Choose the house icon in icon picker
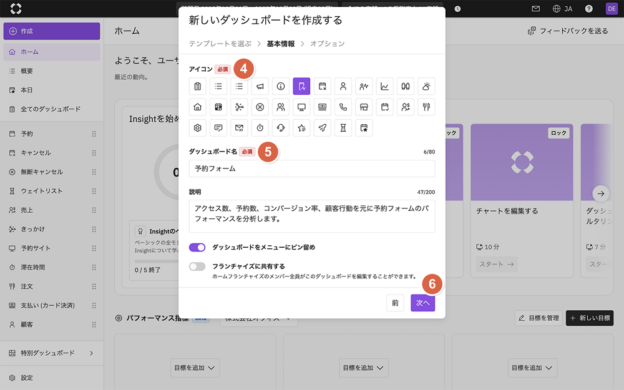624x390 pixels. click(x=197, y=107)
